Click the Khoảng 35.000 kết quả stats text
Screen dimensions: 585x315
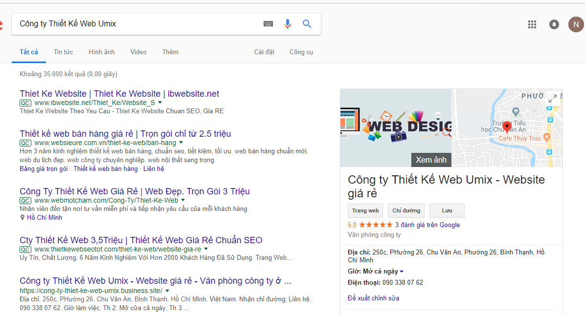pos(68,74)
